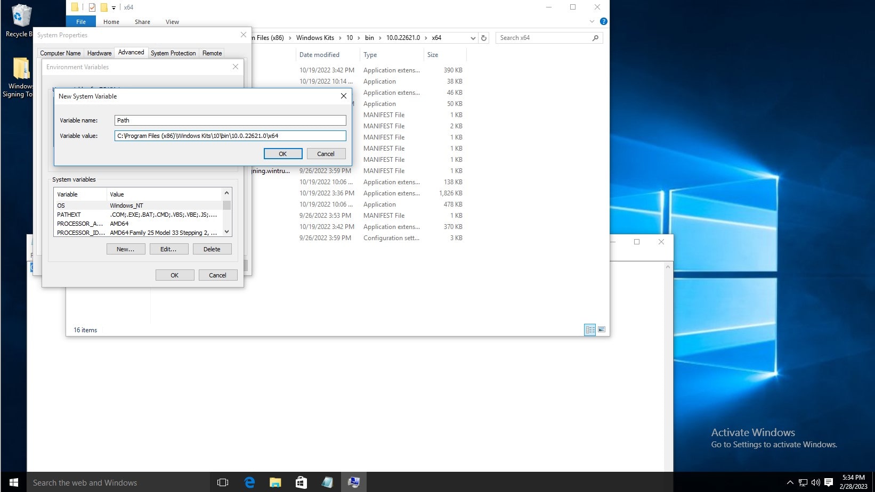
Task: Show hidden system tray icons
Action: point(790,482)
